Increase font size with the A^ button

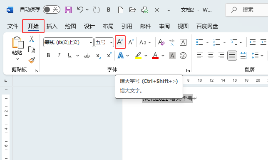[x=120, y=42]
